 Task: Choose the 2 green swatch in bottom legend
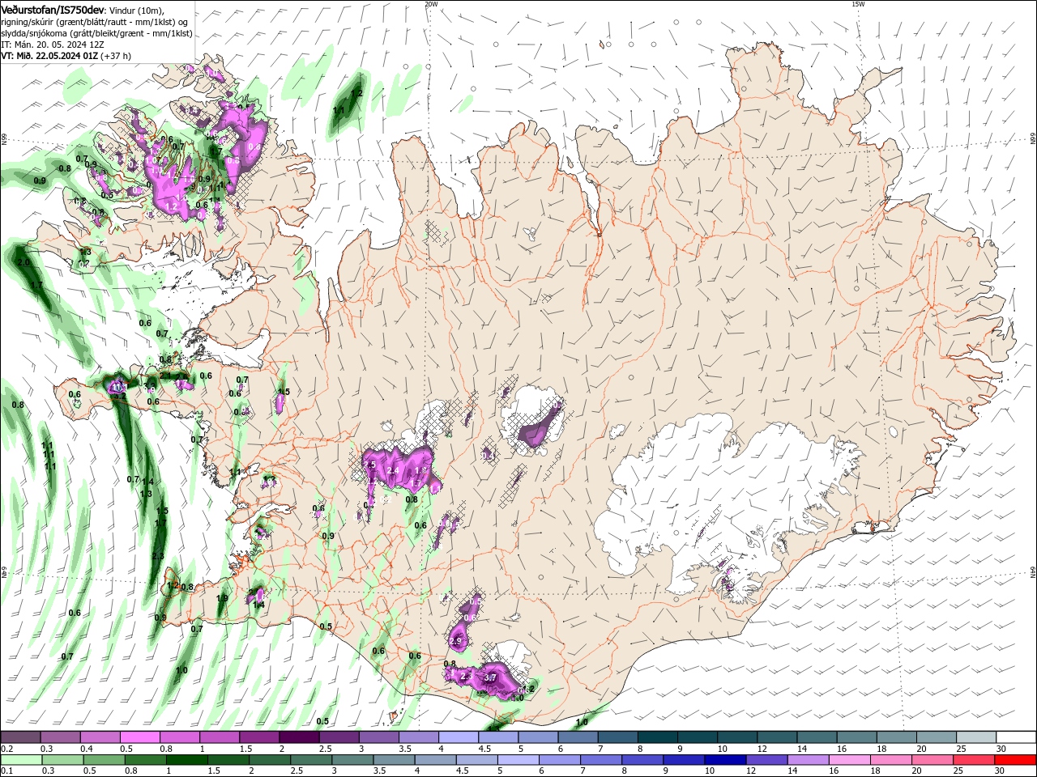[270, 760]
